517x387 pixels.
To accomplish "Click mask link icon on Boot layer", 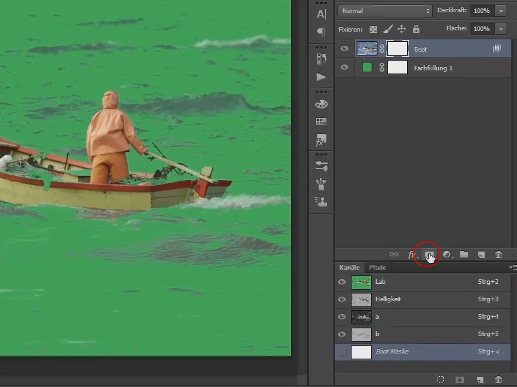I will [x=382, y=49].
